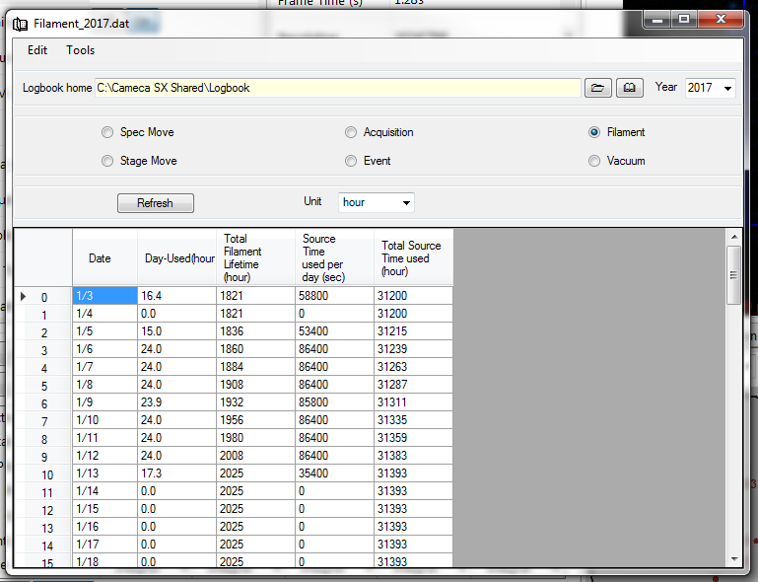Click the Logbook home path field
This screenshot has height=582, width=758.
(337, 88)
